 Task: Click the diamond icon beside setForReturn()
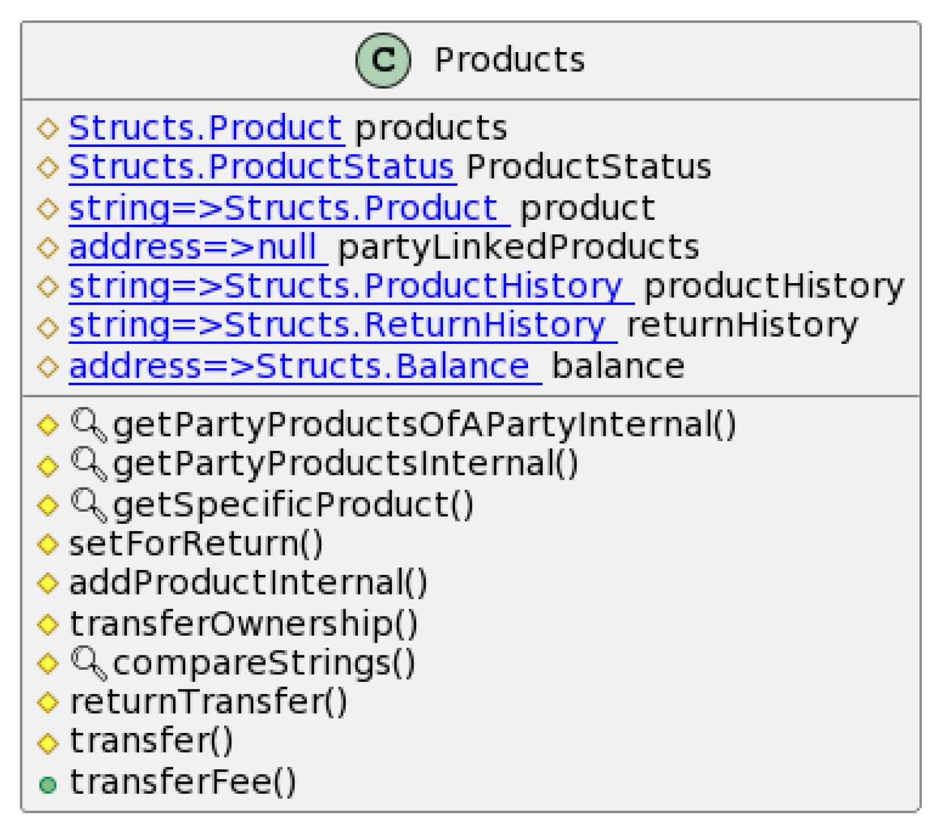(x=47, y=544)
